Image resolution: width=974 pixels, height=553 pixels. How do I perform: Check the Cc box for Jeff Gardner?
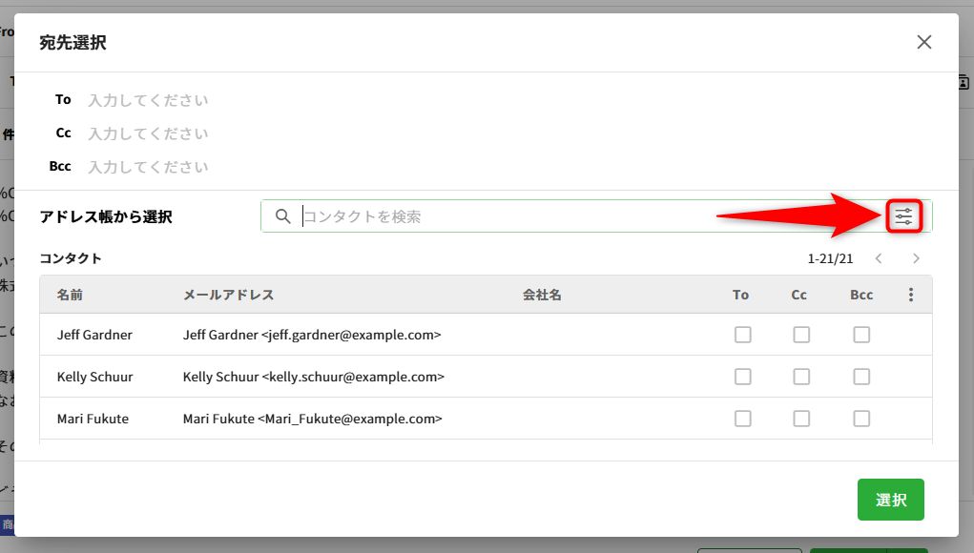coord(801,335)
